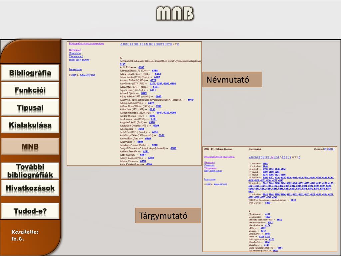Select the Kialakulása navigation button
Viewport: 341px width, 256px height.
click(30, 125)
